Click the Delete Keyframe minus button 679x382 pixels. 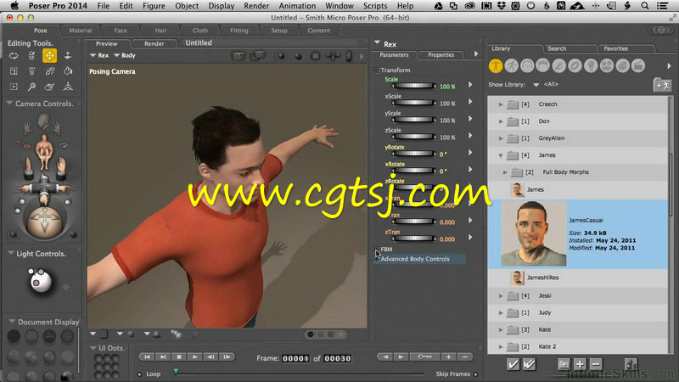tap(465, 357)
